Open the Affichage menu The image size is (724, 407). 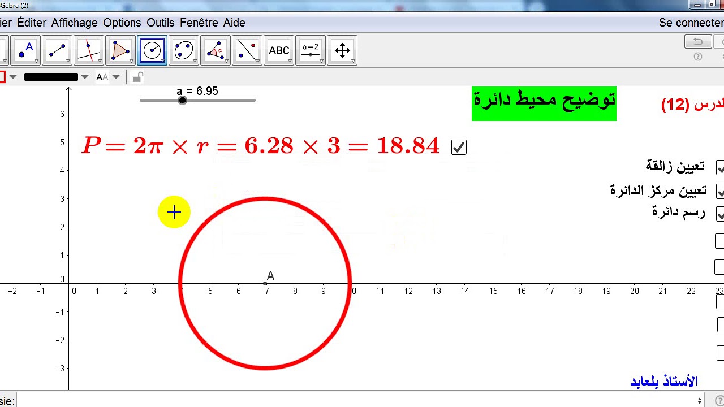(x=75, y=23)
